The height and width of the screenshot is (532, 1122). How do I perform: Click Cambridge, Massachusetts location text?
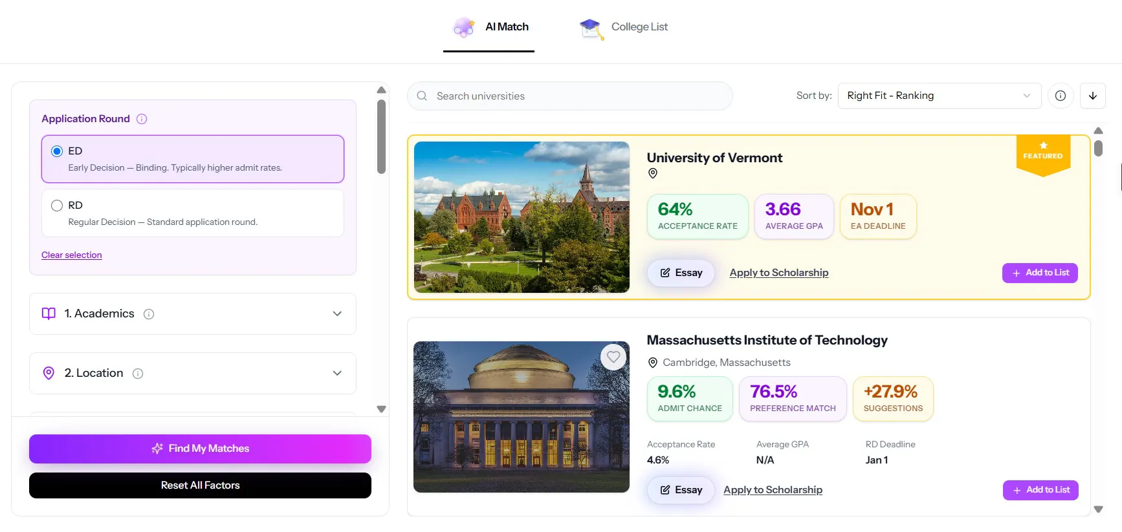727,363
